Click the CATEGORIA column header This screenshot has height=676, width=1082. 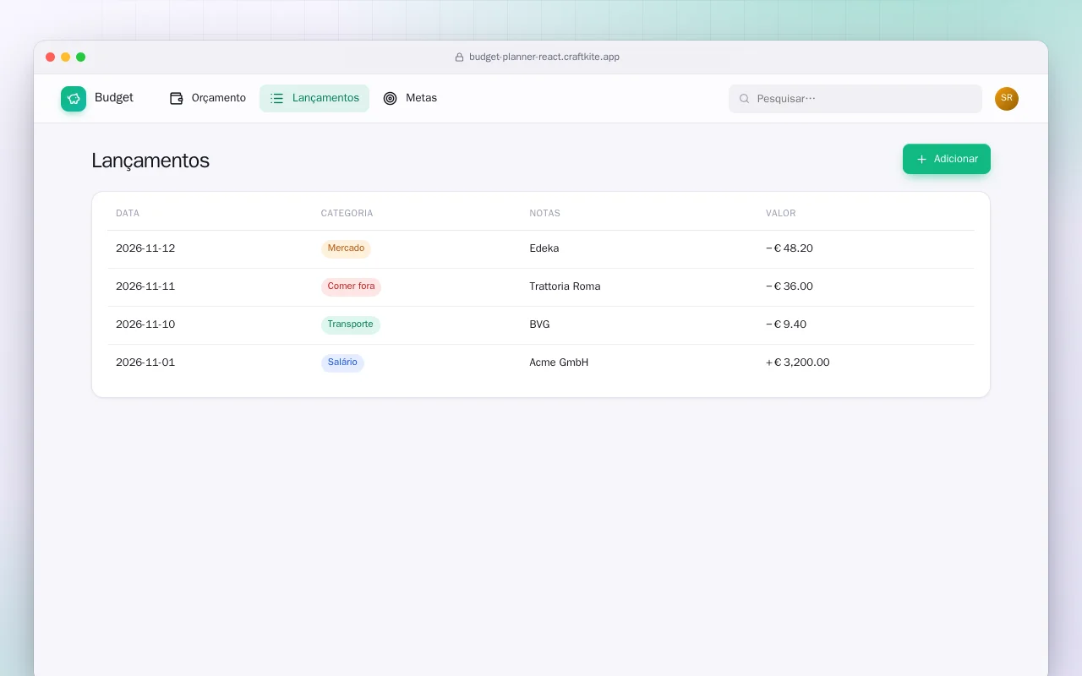[x=347, y=214]
